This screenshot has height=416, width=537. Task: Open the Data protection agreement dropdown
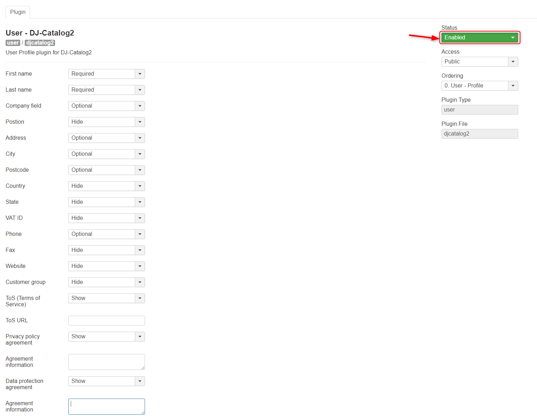click(107, 381)
